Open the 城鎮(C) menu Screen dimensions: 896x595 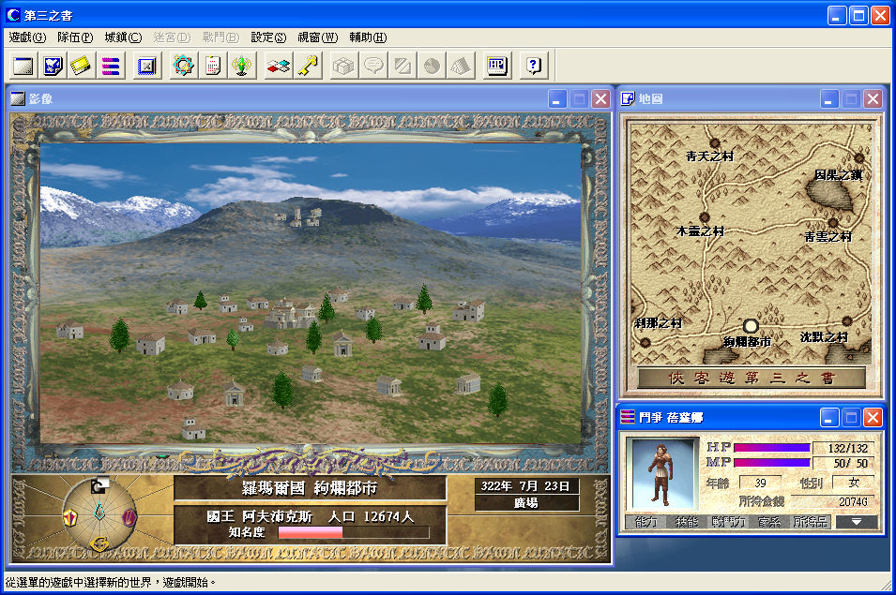[123, 37]
